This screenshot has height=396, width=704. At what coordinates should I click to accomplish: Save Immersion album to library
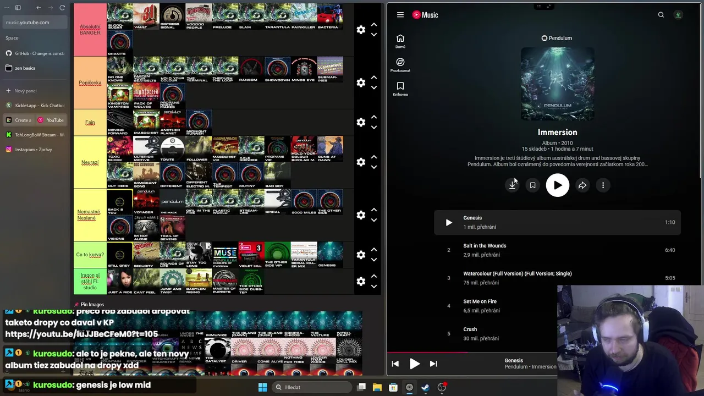tap(532, 185)
